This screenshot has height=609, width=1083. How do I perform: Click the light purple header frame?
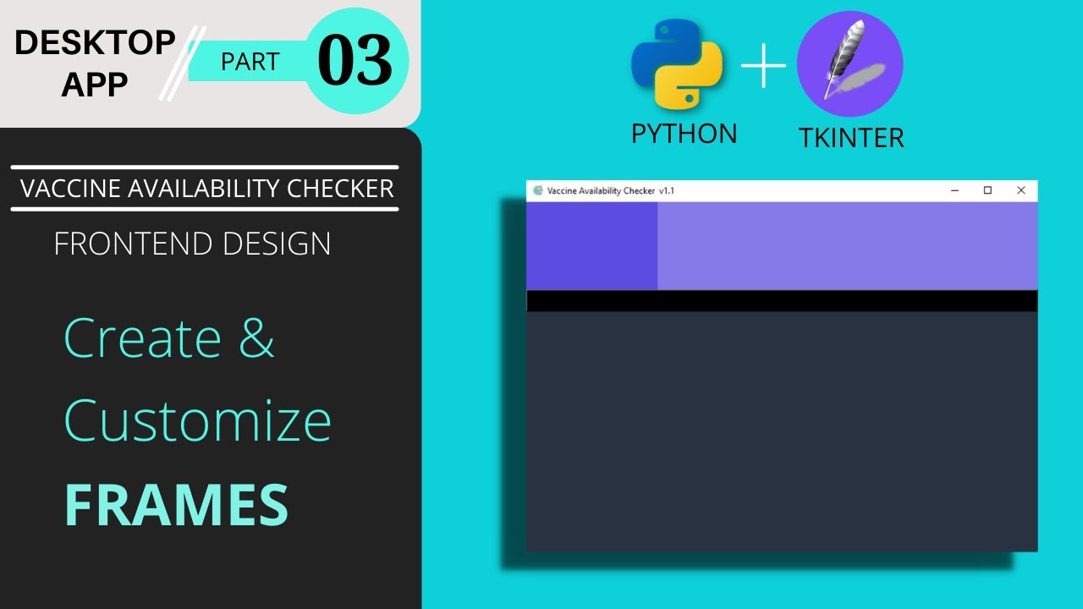847,246
